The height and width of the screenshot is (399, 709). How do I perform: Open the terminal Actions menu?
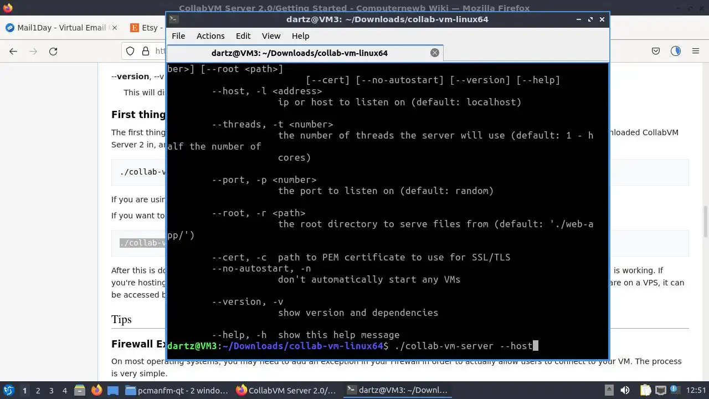tap(210, 35)
